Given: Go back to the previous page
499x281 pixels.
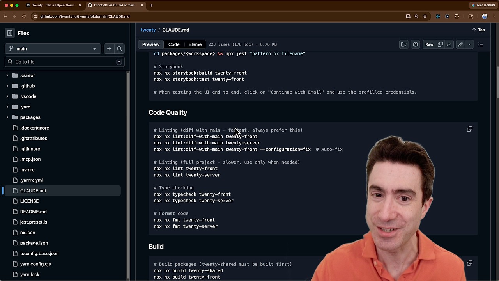Looking at the screenshot, I should click(5, 16).
